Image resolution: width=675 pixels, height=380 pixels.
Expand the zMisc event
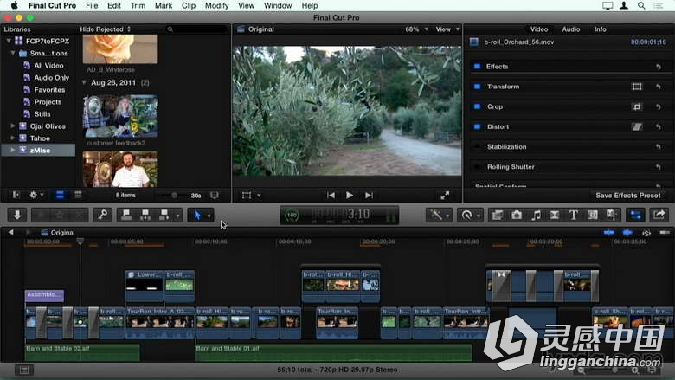coord(13,151)
